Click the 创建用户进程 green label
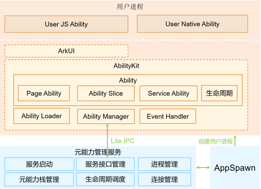Viewport: 261px width, 189px height. (215, 142)
